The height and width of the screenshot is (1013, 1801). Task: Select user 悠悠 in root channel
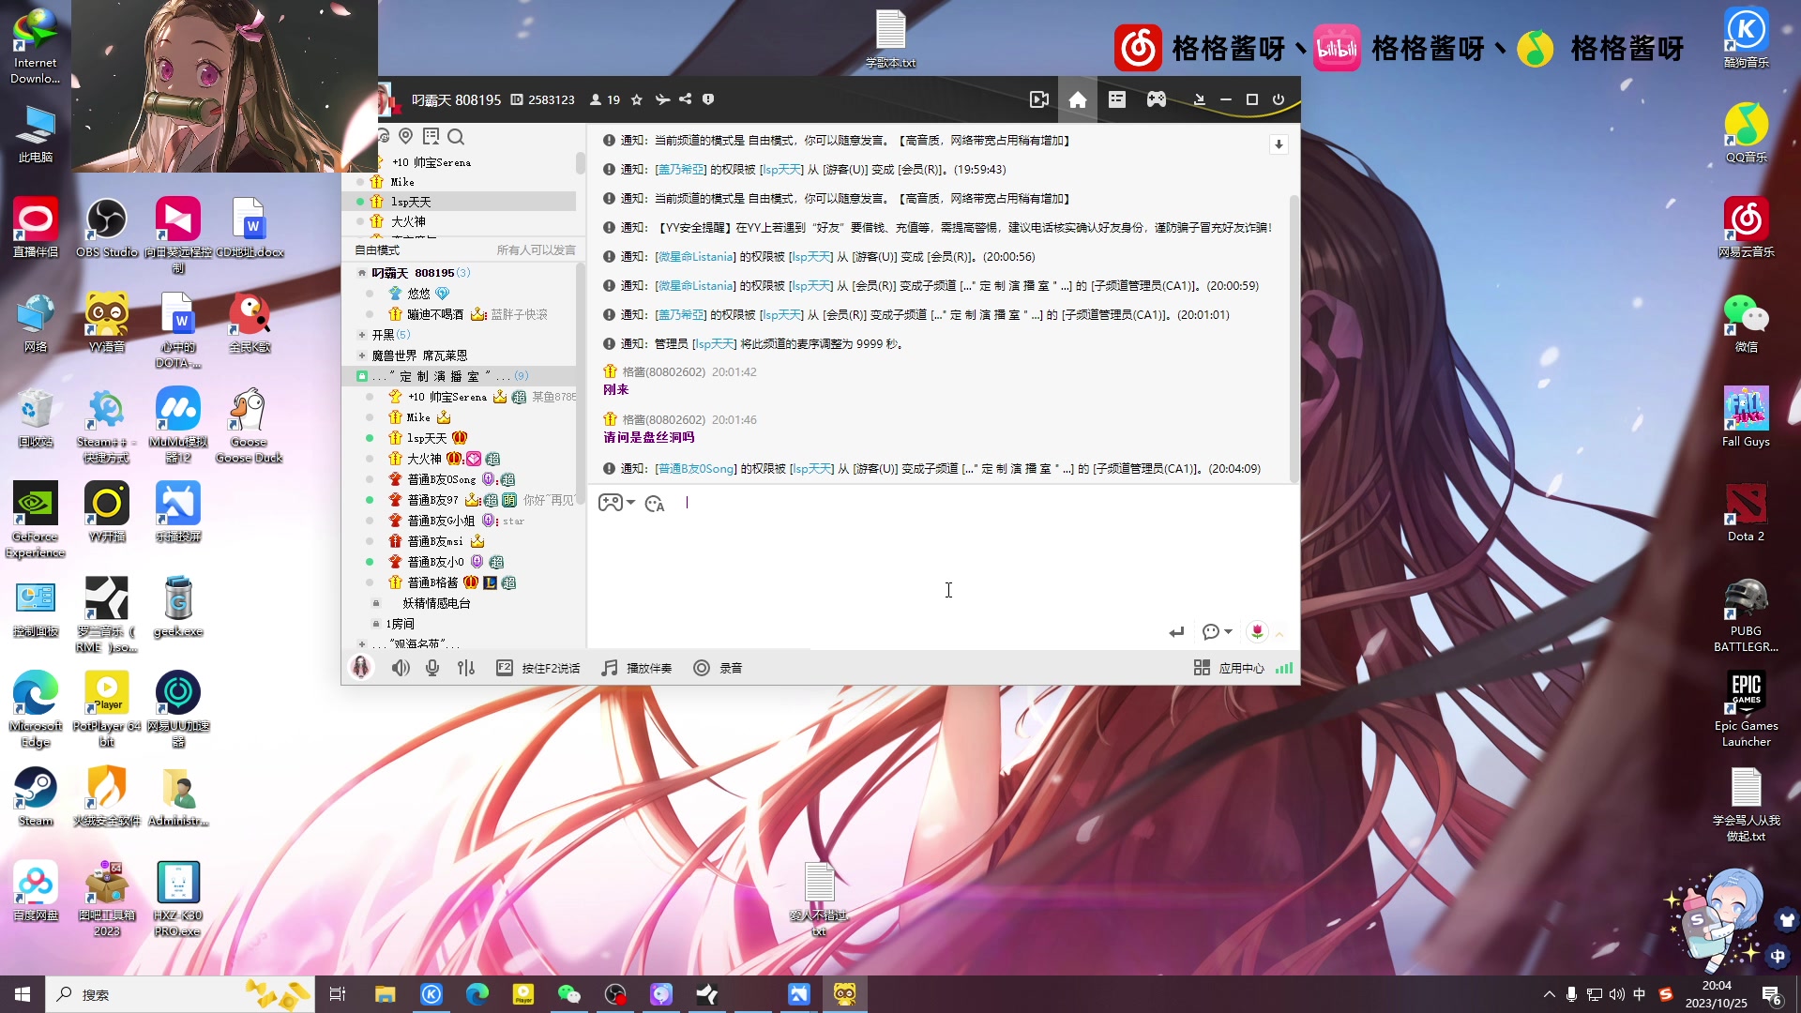[418, 294]
